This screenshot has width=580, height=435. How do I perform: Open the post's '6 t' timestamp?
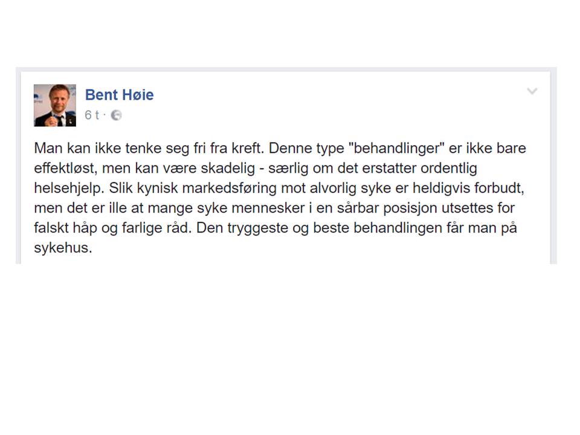click(x=91, y=115)
